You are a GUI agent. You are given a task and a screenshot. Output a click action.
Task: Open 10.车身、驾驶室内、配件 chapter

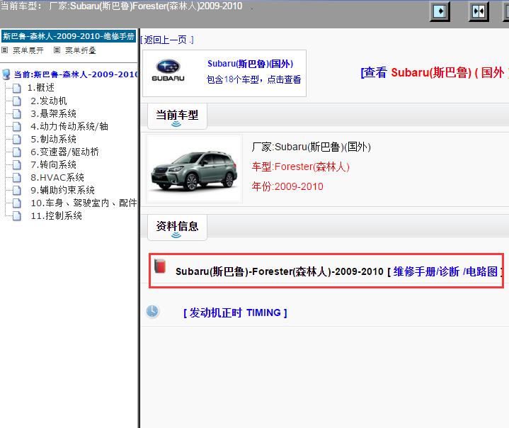coord(84,203)
